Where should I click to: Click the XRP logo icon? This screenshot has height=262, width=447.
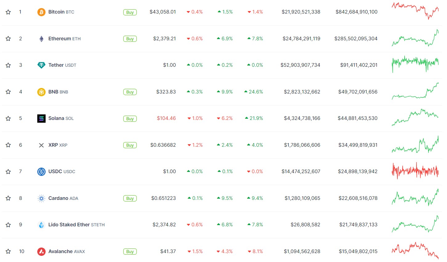click(42, 145)
